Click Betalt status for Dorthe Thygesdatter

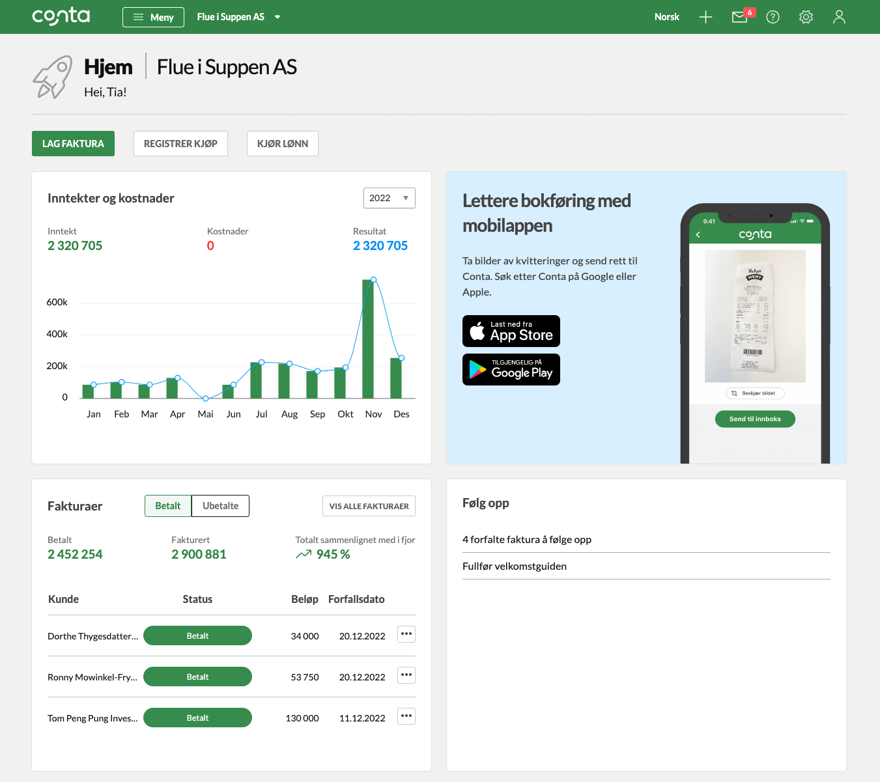(x=197, y=635)
